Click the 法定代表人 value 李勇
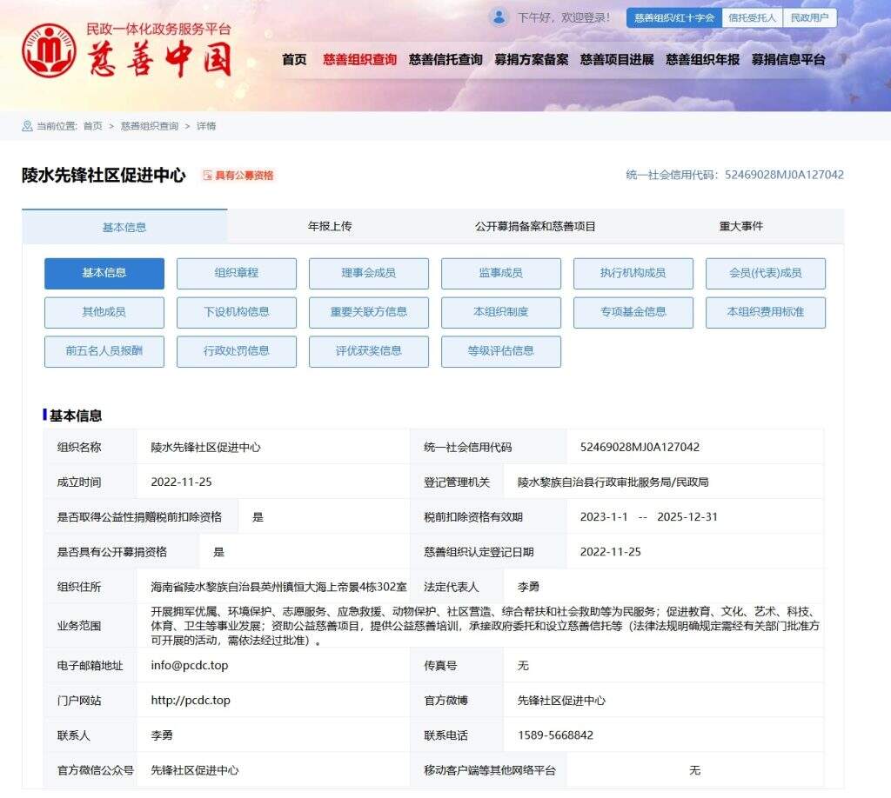 click(528, 587)
